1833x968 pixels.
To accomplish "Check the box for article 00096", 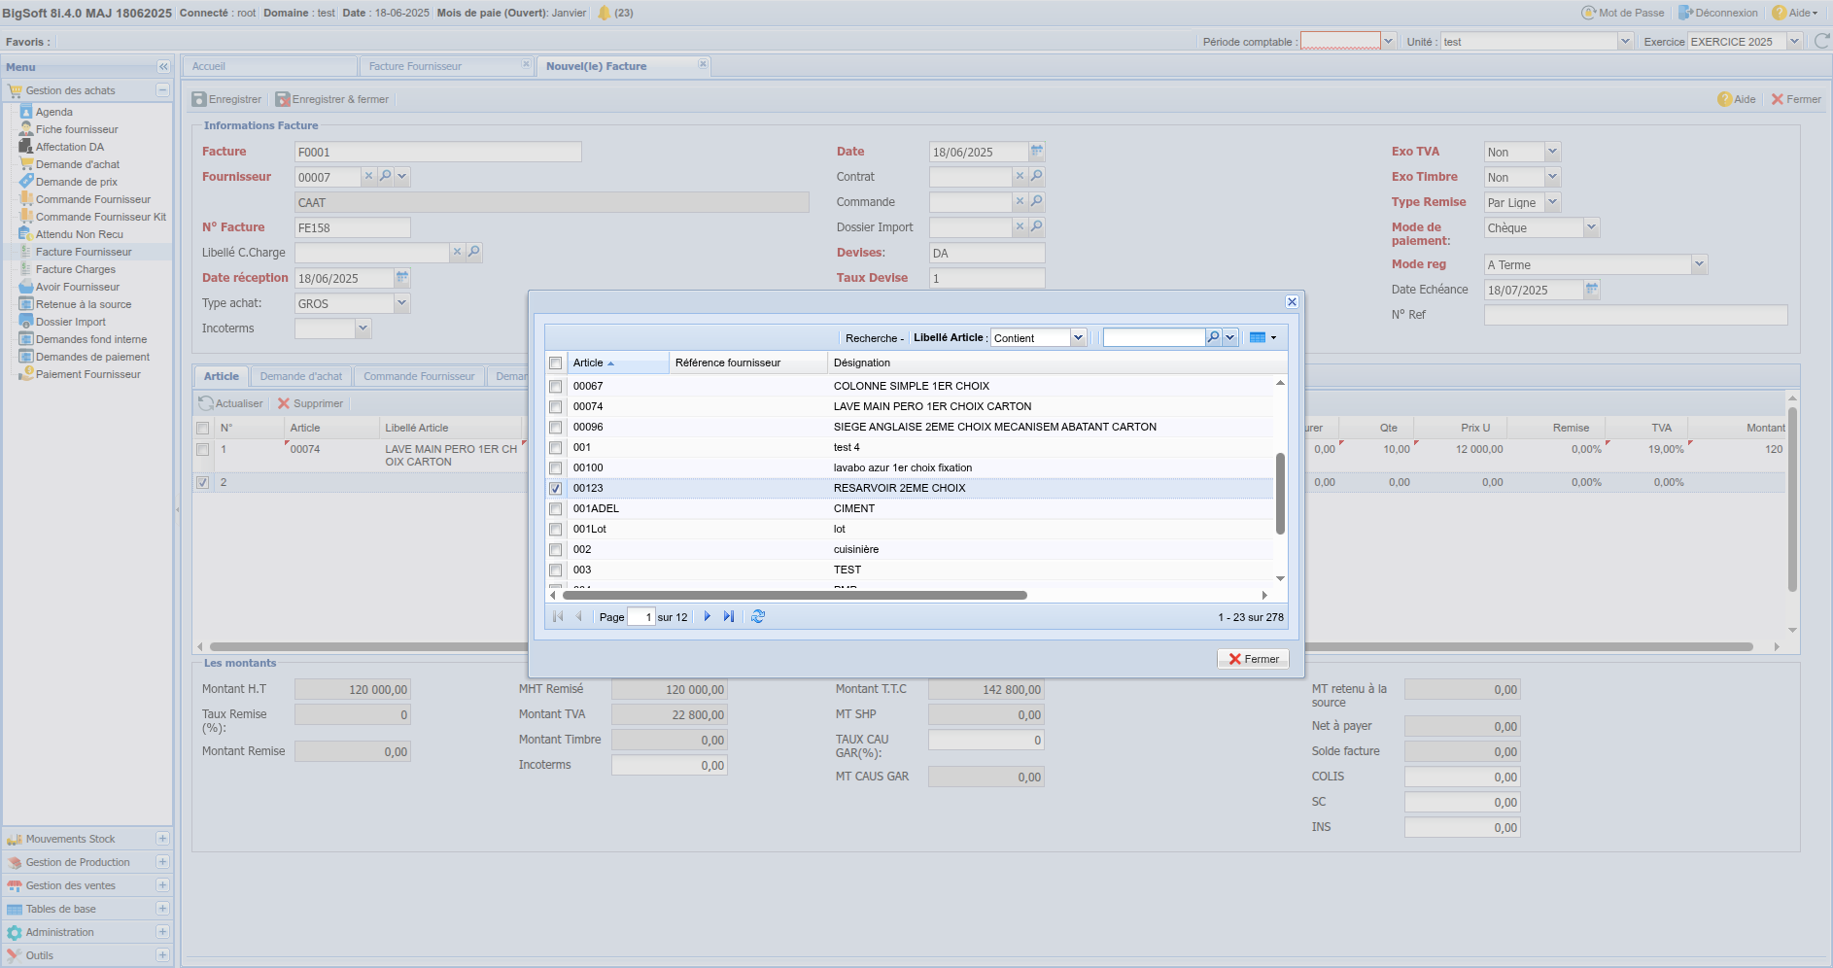I will coord(556,427).
